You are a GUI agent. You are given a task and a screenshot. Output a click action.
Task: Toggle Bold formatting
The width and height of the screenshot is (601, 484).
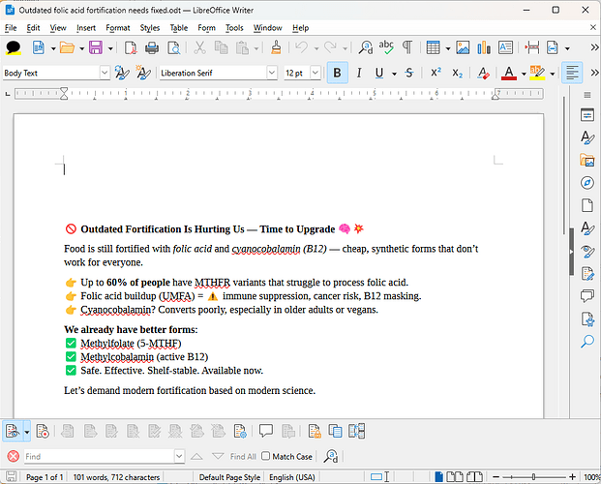(338, 73)
